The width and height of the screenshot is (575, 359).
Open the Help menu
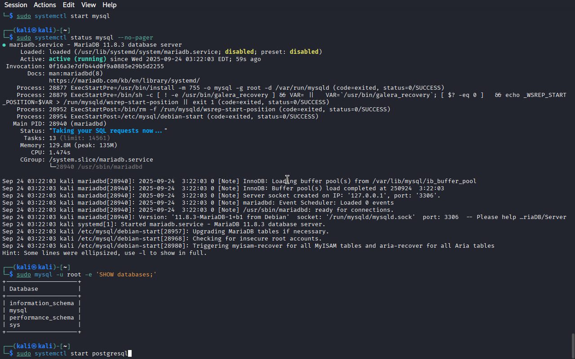coord(109,5)
